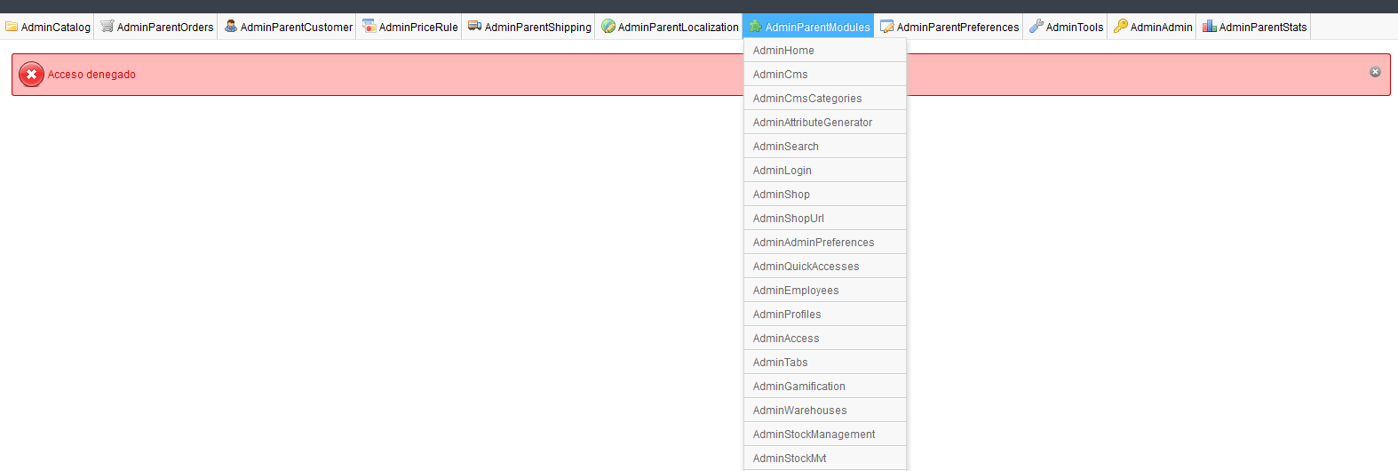Viewport: 1398px width, 471px height.
Task: Click the bar chart icon beside AdminParentStats
Action: (x=1210, y=27)
